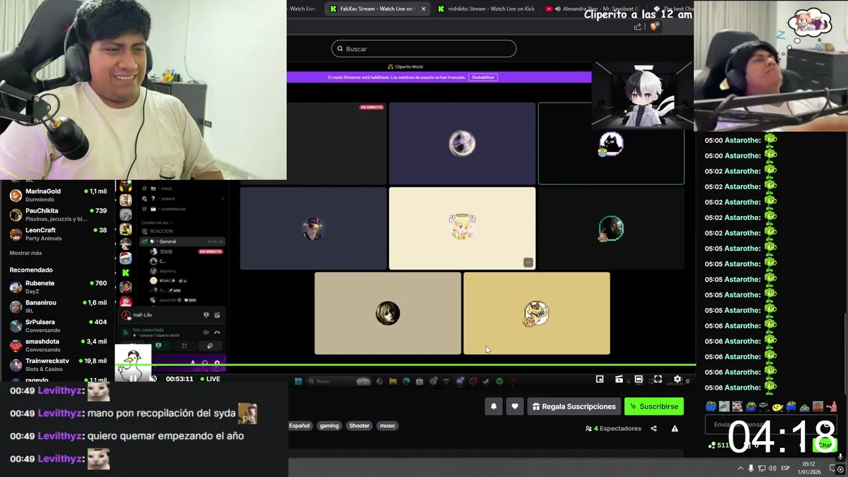This screenshot has width=848, height=477.
Task: Click Regala Suscripciones button
Action: click(574, 406)
